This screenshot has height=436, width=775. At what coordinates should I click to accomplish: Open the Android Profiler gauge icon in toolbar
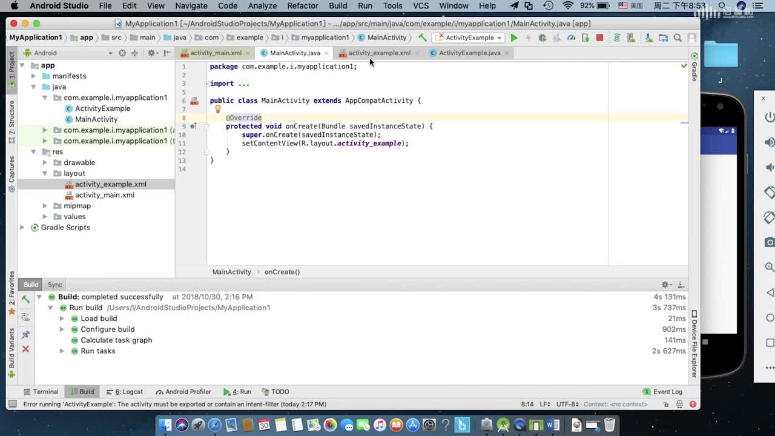[x=571, y=38]
